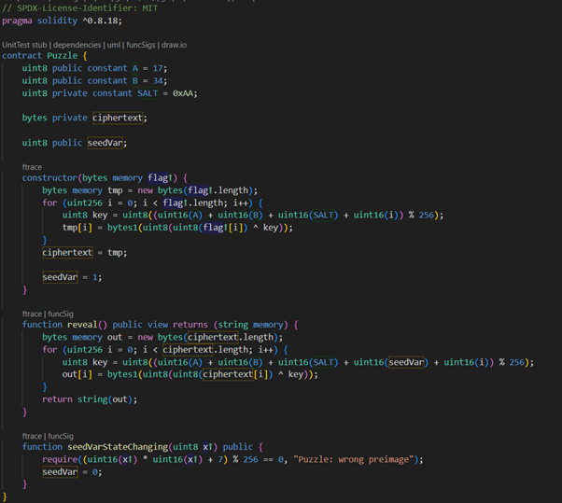Click 'seedVar' in 'seedVar = 1;'
Screen dimensions: 562x503
60,277
